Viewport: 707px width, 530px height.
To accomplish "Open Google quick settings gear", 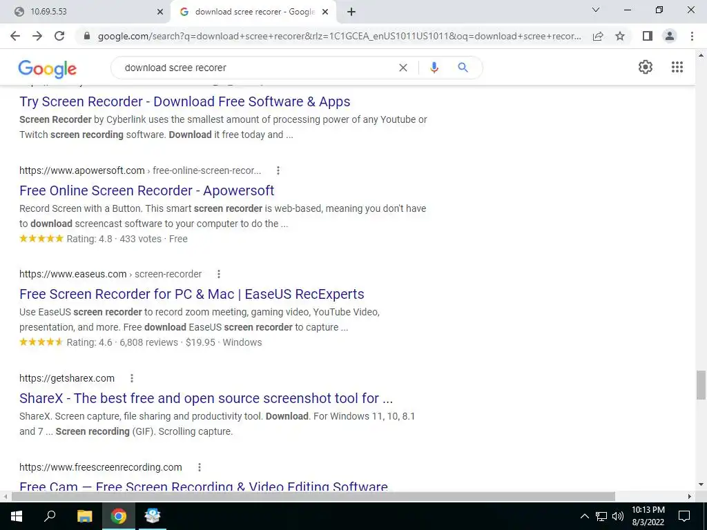I will (x=646, y=67).
